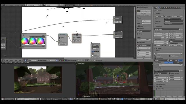This screenshot has height=104, width=186.
Task: Open the Window menu
Action: pyautogui.click(x=17, y=5)
